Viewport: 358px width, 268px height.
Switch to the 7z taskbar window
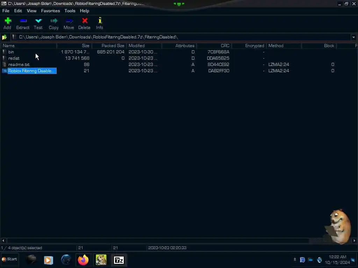tap(119, 260)
